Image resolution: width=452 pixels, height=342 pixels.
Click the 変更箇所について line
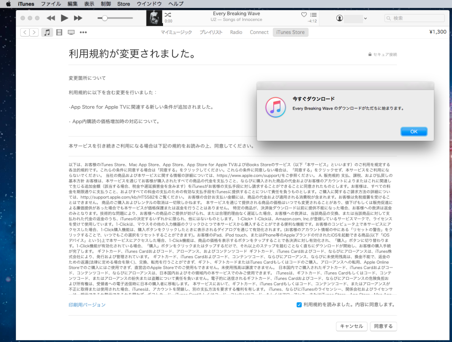click(x=87, y=78)
